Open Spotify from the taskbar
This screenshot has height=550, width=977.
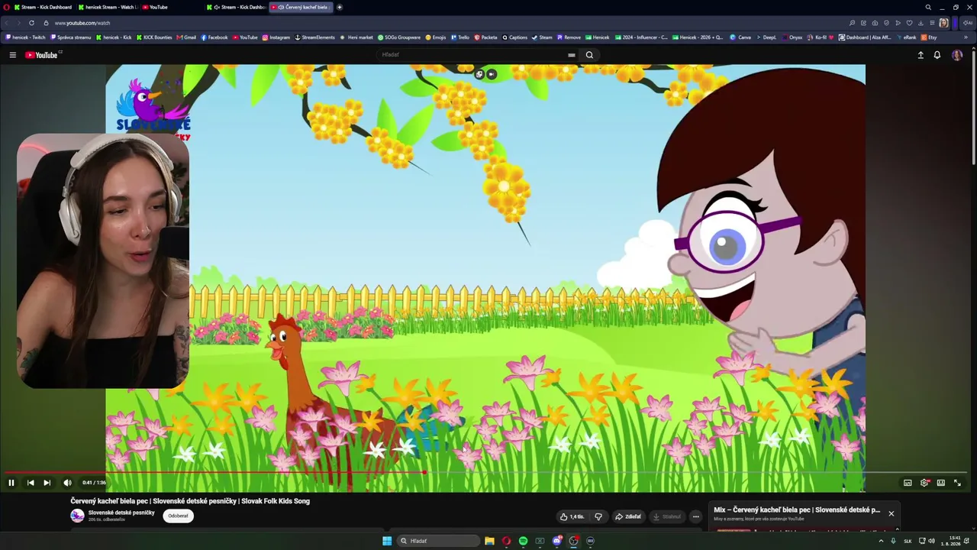click(523, 541)
